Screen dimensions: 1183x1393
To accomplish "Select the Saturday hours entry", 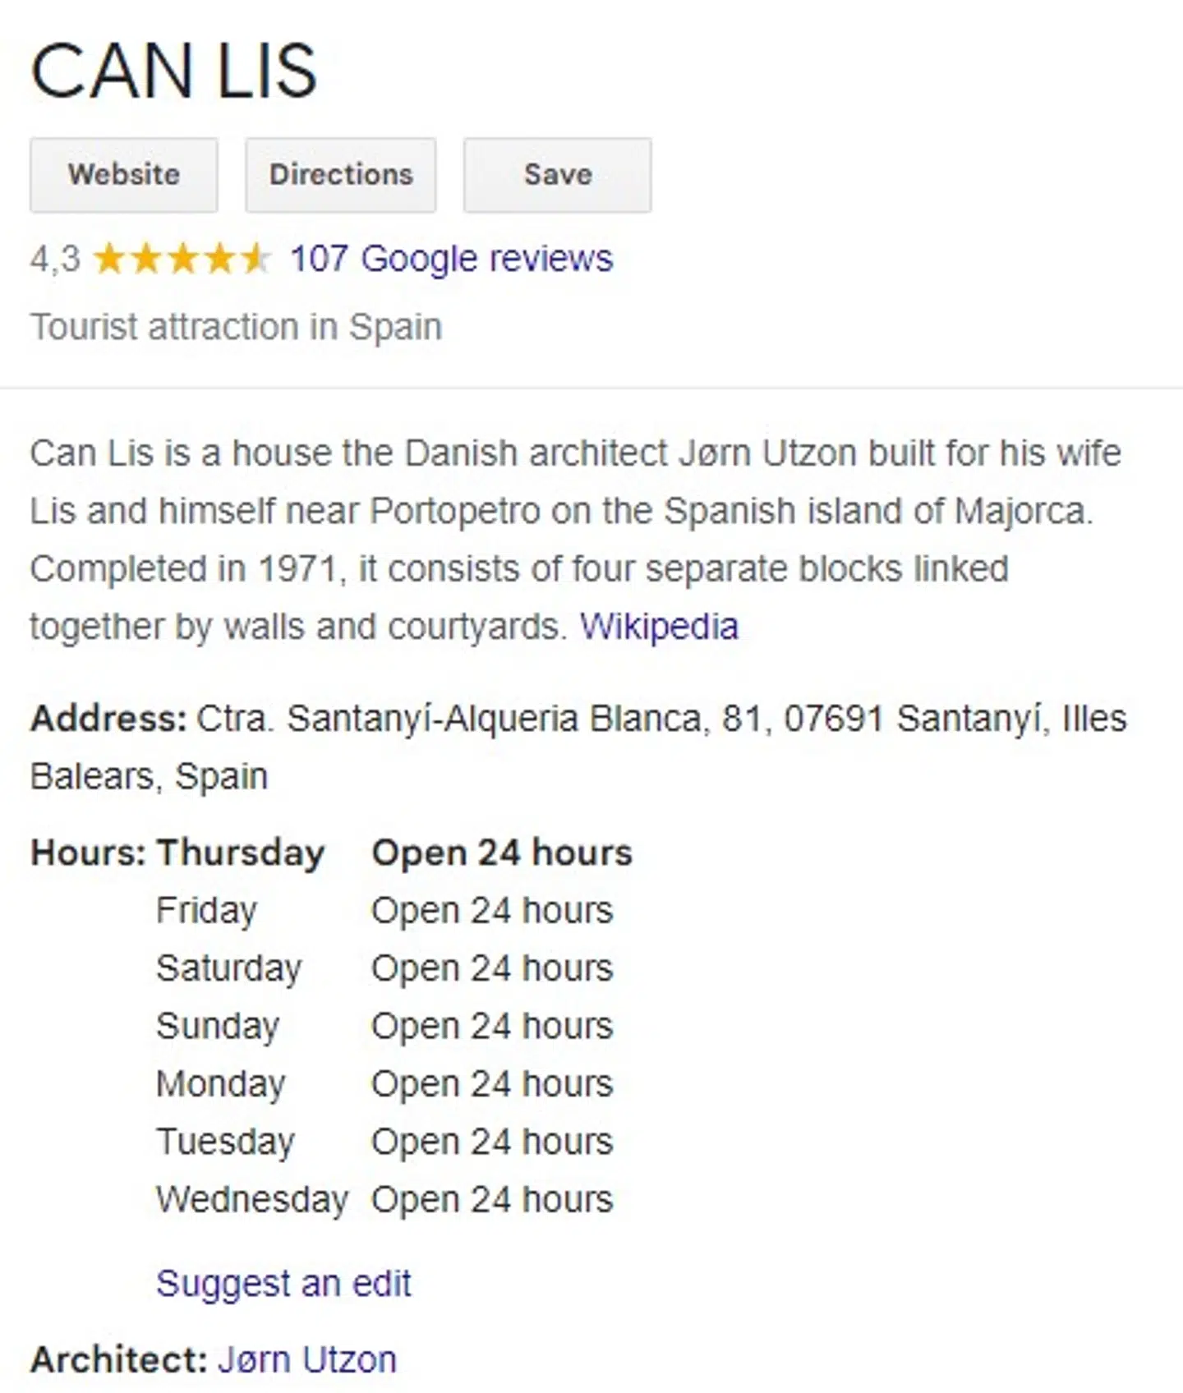I will (384, 968).
